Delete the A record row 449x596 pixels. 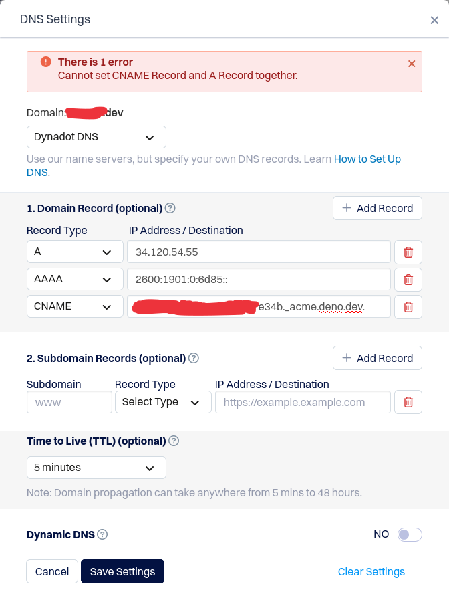(408, 252)
